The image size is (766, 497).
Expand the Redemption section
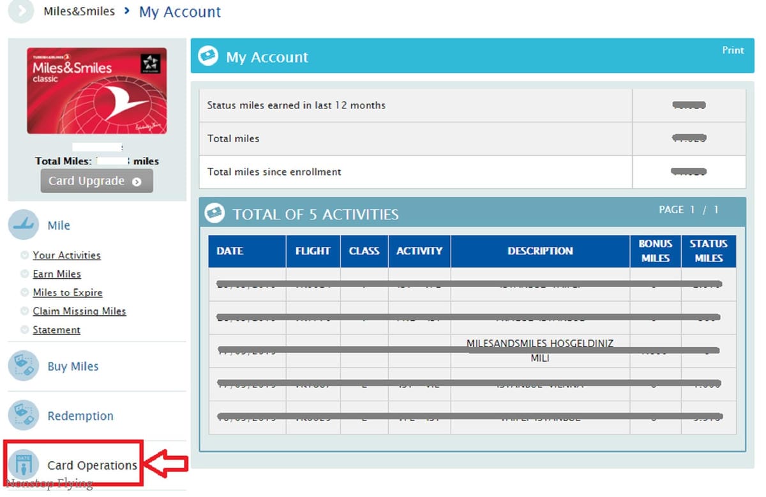80,416
